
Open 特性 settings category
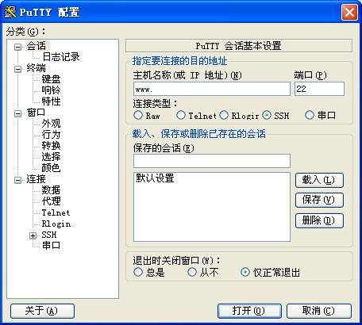coord(51,101)
